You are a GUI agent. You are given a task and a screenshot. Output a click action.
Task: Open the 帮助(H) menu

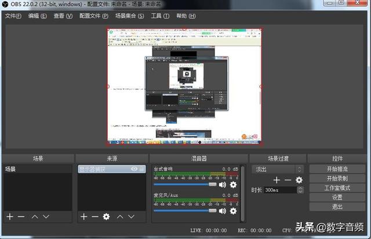186,16
